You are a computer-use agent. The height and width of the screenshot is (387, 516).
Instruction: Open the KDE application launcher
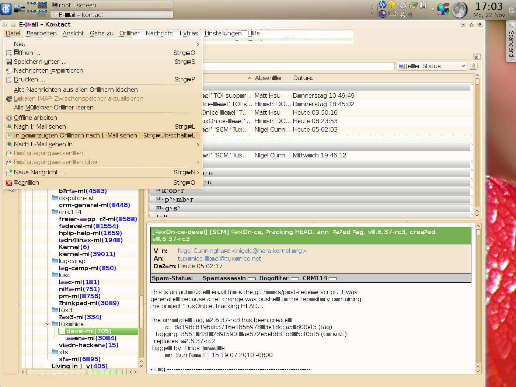(x=6, y=9)
